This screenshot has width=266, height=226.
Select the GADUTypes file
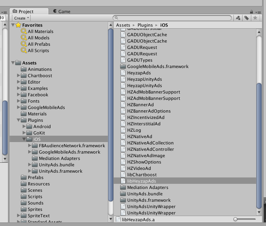[140, 60]
